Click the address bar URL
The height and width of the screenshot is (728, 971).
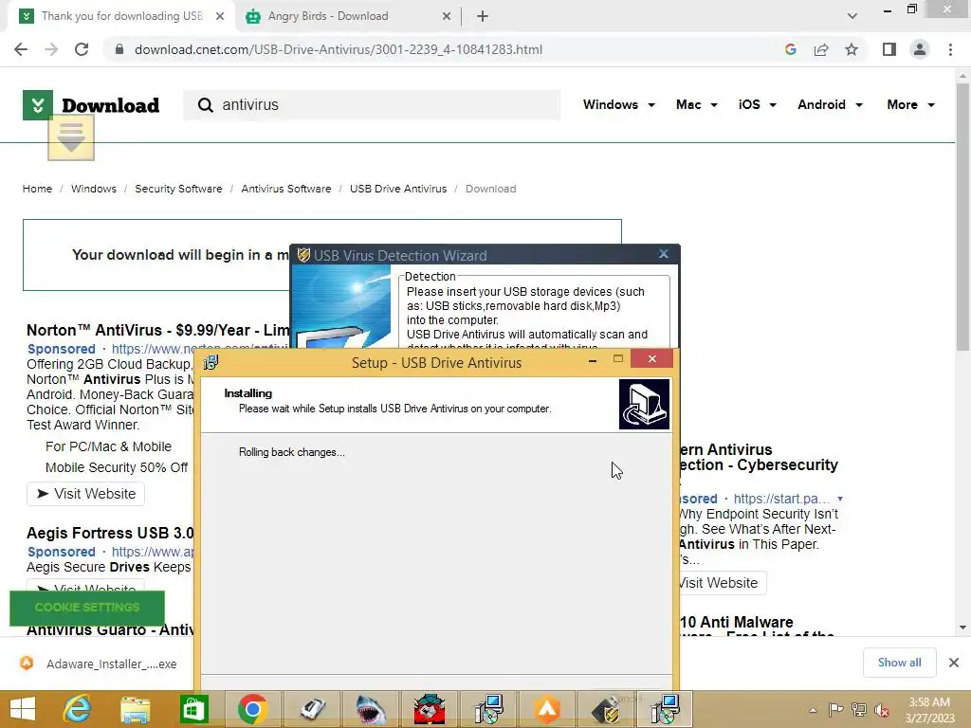[x=339, y=49]
